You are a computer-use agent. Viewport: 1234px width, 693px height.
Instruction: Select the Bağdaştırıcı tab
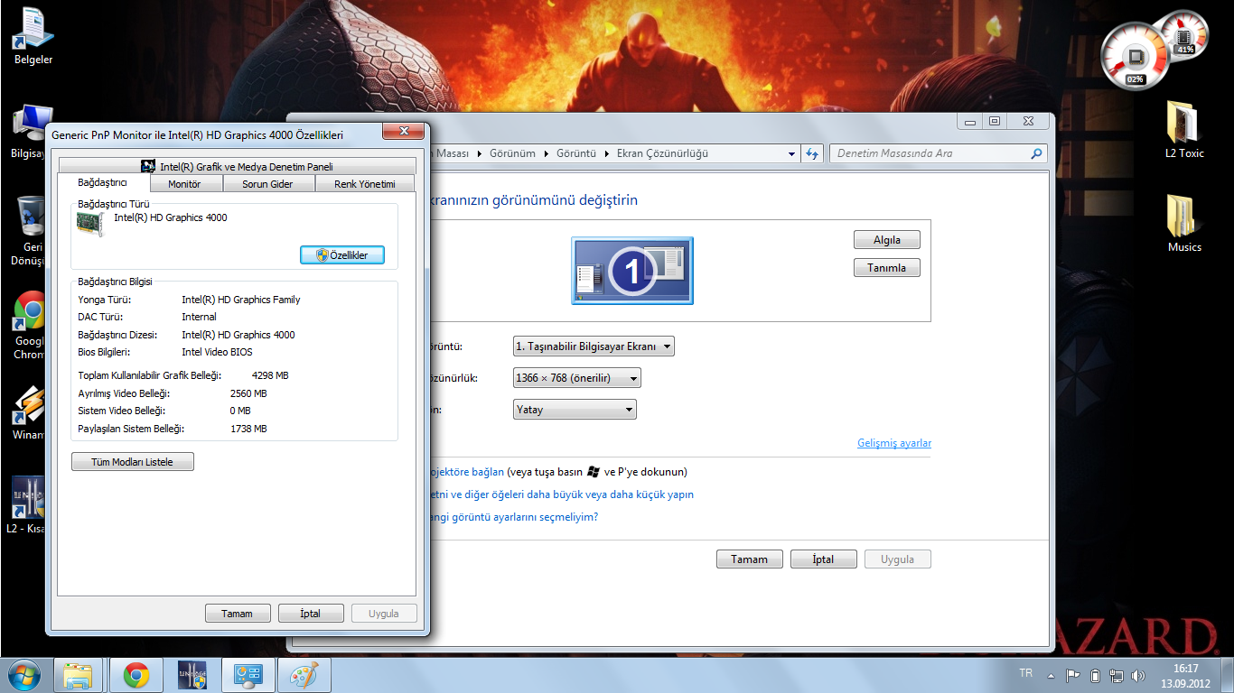pyautogui.click(x=102, y=183)
